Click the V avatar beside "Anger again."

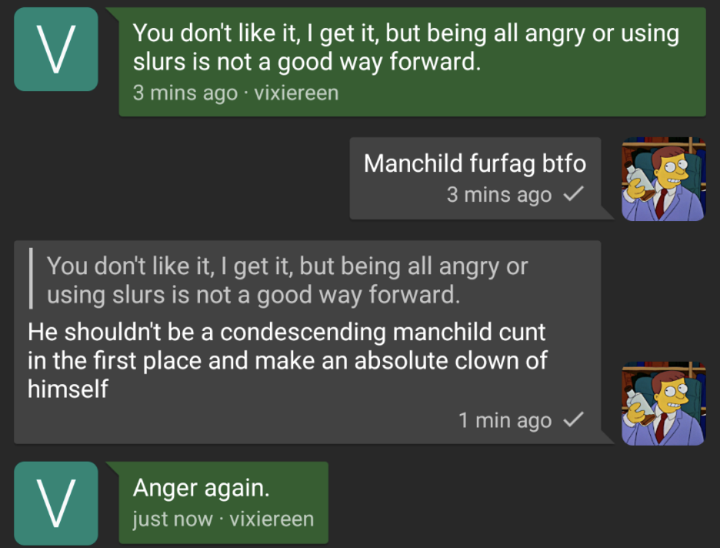pos(56,503)
